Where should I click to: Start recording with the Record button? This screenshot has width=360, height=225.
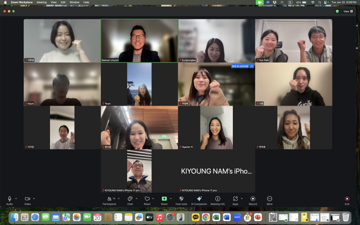coord(253,200)
